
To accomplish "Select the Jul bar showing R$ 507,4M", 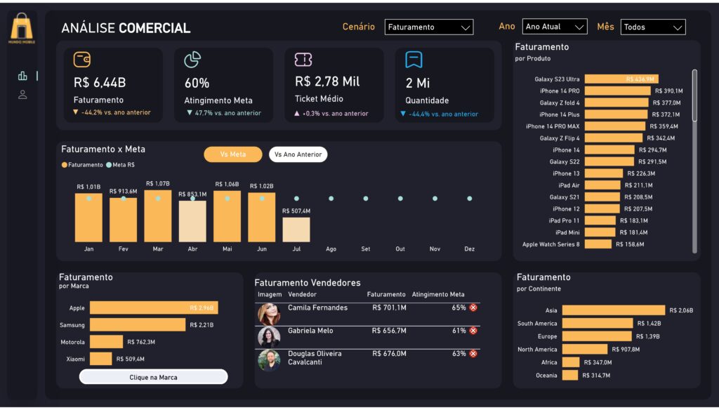I will pyautogui.click(x=296, y=230).
